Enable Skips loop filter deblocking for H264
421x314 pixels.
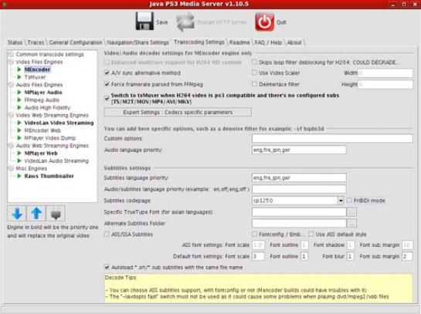254,62
